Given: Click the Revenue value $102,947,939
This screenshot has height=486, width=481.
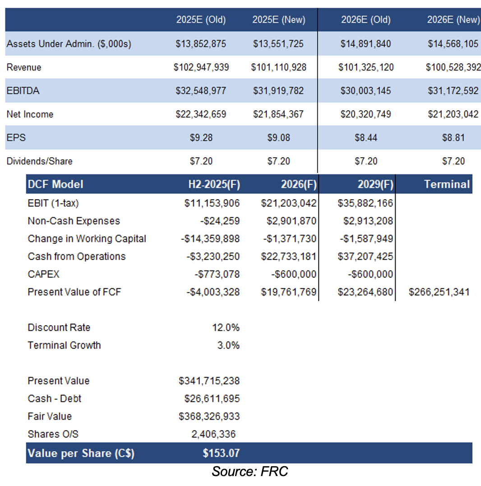Looking at the screenshot, I should point(201,67).
